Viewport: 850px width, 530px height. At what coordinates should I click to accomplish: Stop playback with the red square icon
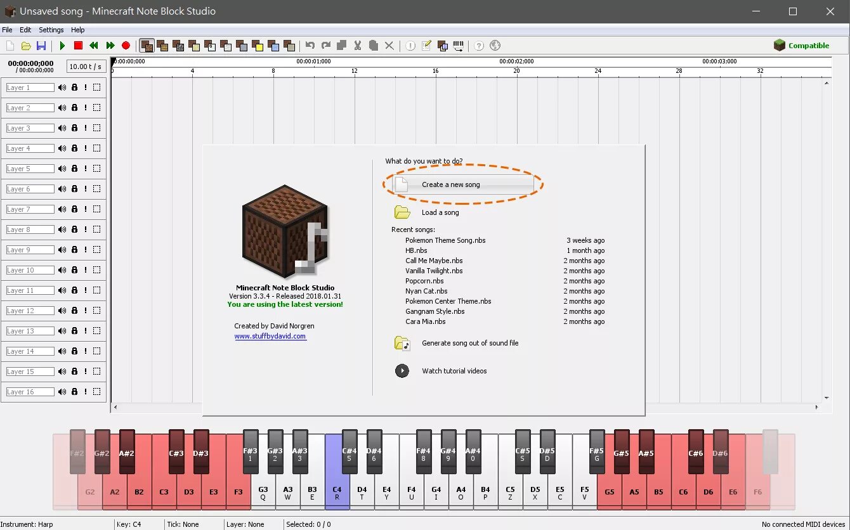pos(78,46)
